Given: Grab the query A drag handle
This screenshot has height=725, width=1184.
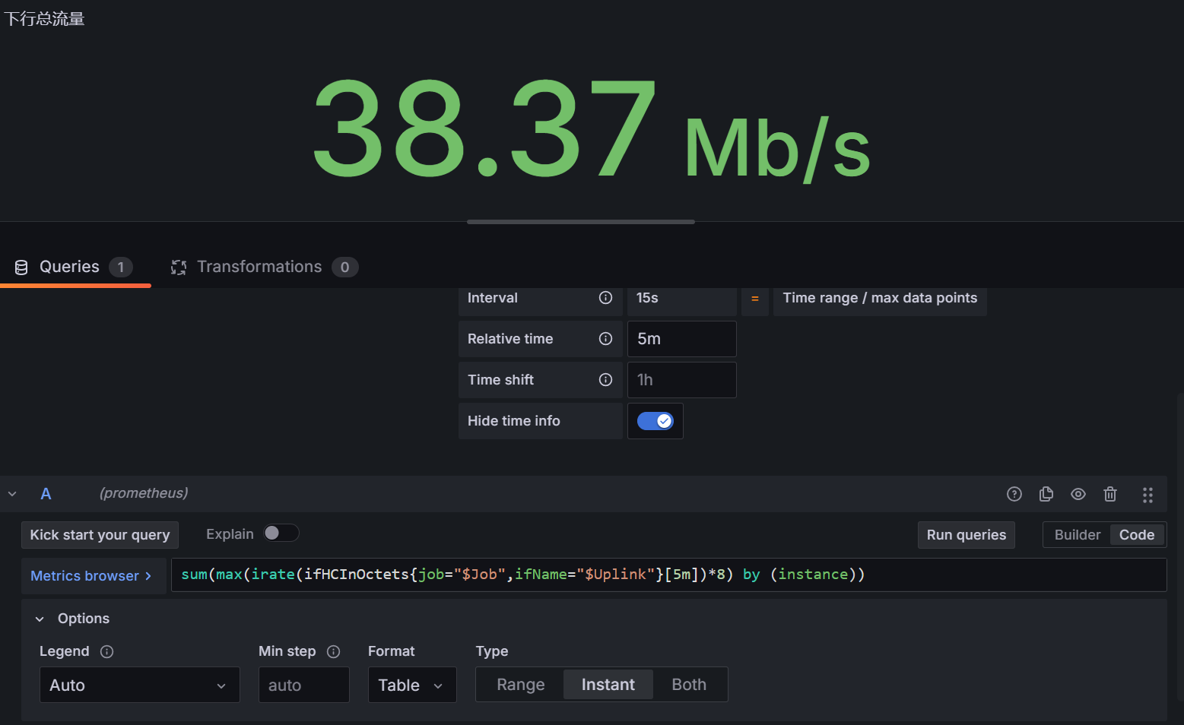Looking at the screenshot, I should (x=1147, y=495).
